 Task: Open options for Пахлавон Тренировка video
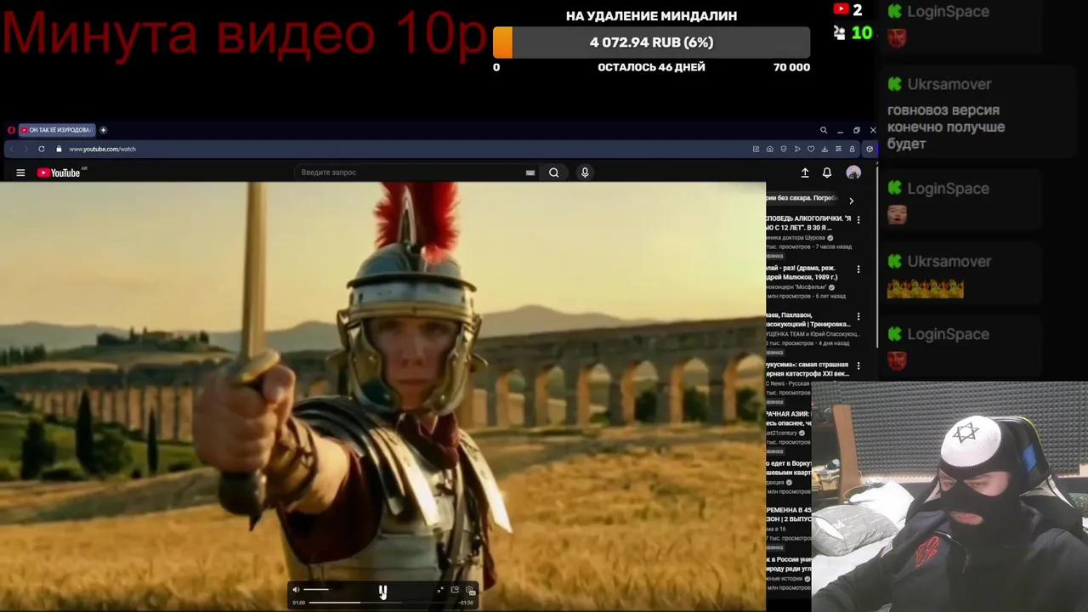(858, 316)
